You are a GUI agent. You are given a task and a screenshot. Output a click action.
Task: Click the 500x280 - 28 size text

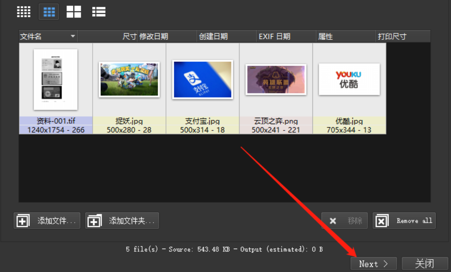(129, 130)
